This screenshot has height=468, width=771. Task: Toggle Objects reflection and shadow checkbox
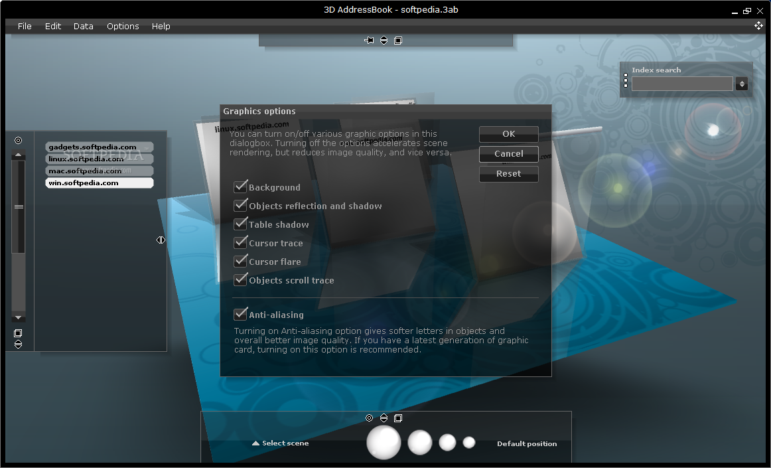(240, 205)
